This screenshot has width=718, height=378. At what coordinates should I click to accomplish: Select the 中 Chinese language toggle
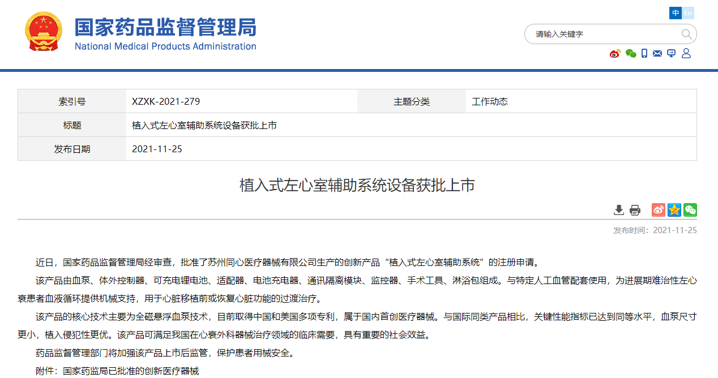point(676,13)
